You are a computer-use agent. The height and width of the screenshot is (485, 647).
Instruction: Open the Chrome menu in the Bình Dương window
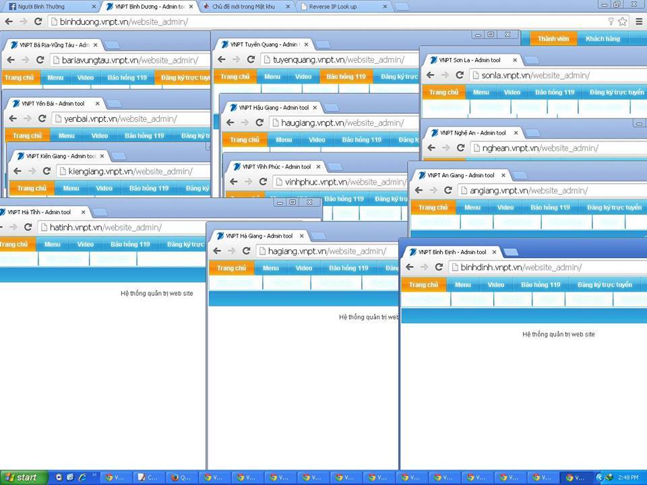pyautogui.click(x=639, y=22)
